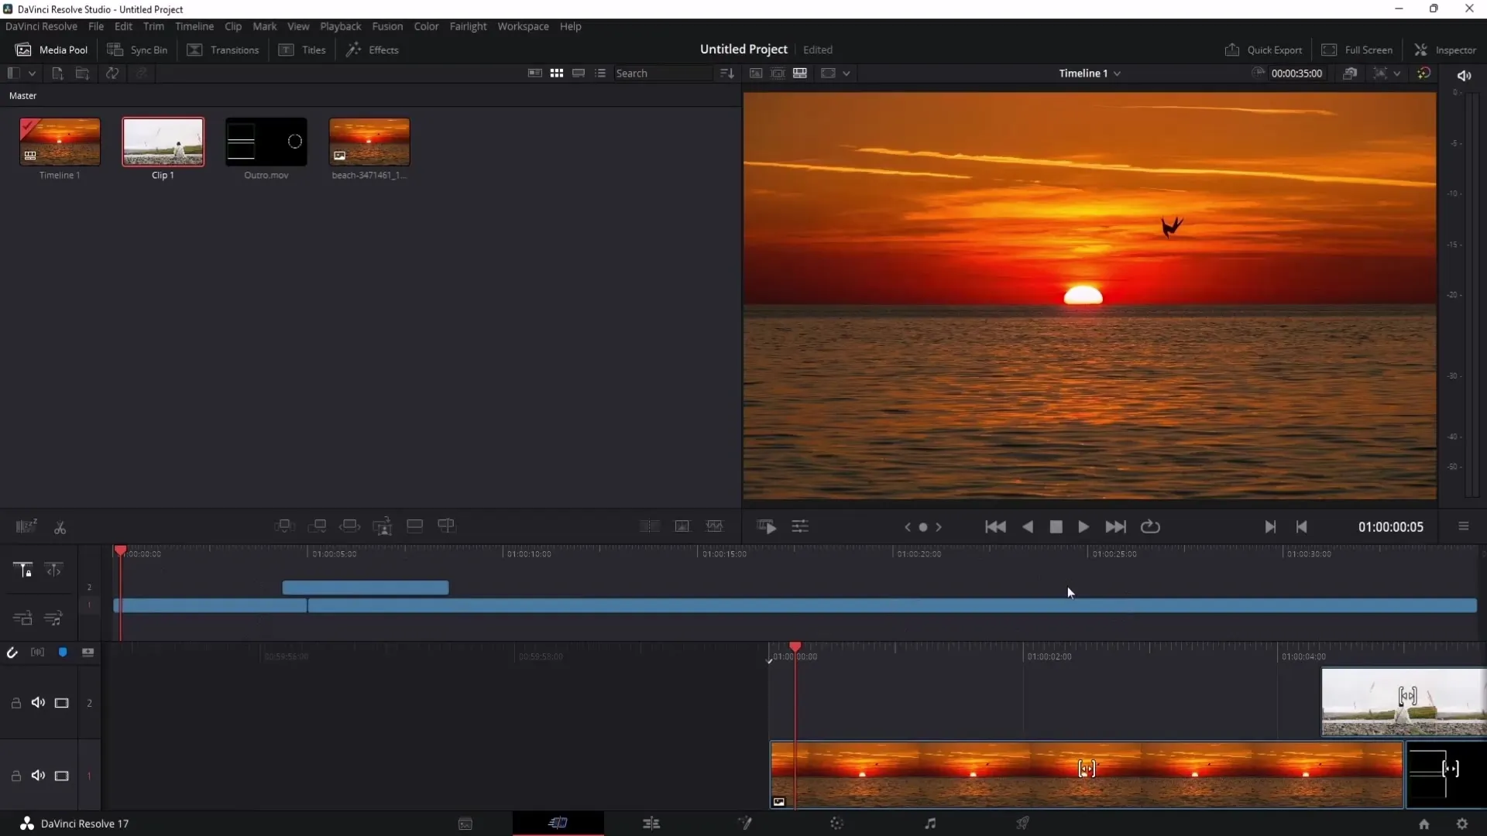Viewport: 1487px width, 836px height.
Task: Apply the Dissolve transition icon
Action: [682, 526]
